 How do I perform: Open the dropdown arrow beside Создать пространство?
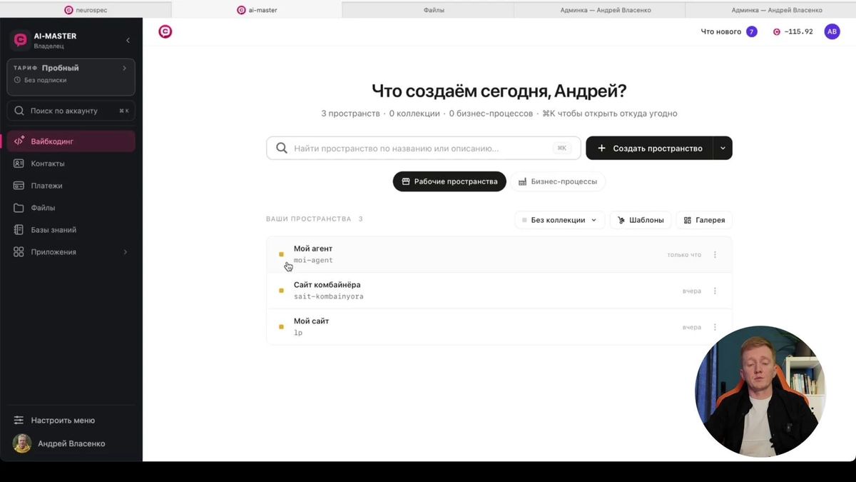coord(723,148)
